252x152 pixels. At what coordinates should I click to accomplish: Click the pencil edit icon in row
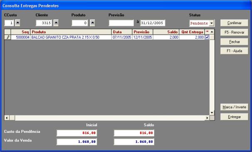(7, 37)
